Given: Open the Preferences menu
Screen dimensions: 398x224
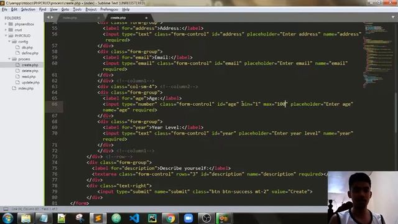Looking at the screenshot, I should (x=109, y=9).
